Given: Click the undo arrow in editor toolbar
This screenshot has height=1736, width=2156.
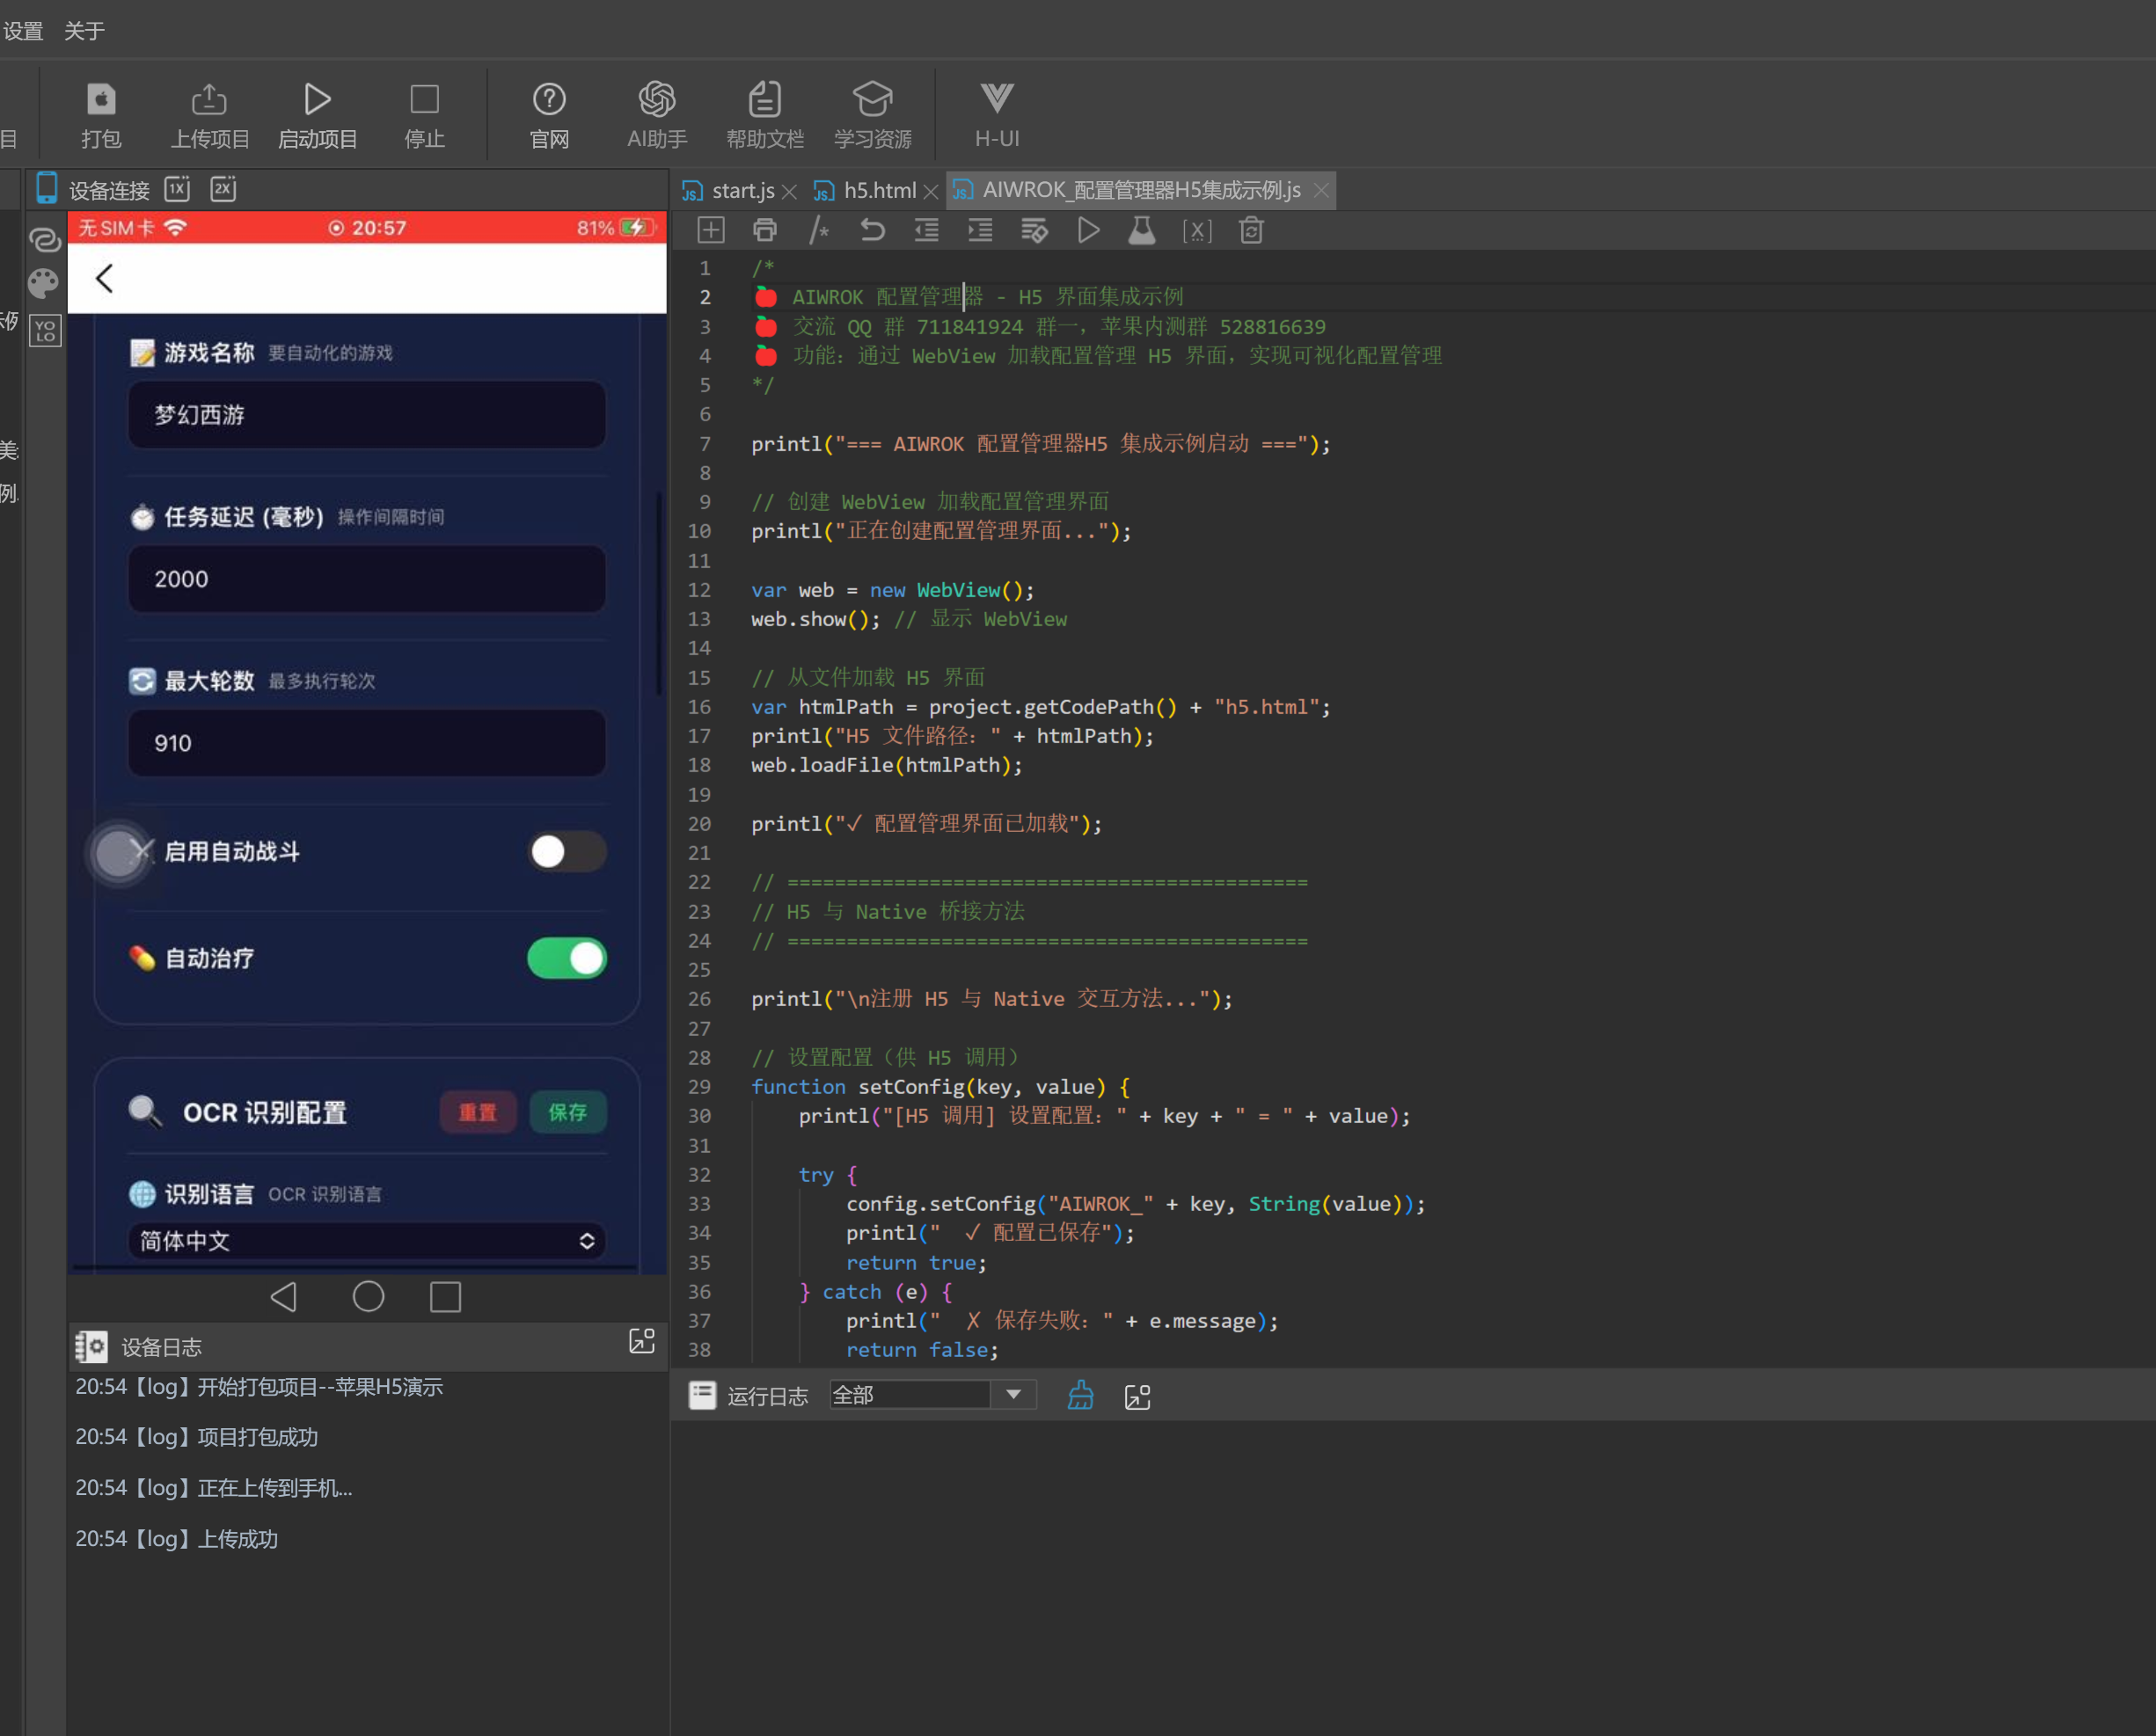Looking at the screenshot, I should (872, 231).
